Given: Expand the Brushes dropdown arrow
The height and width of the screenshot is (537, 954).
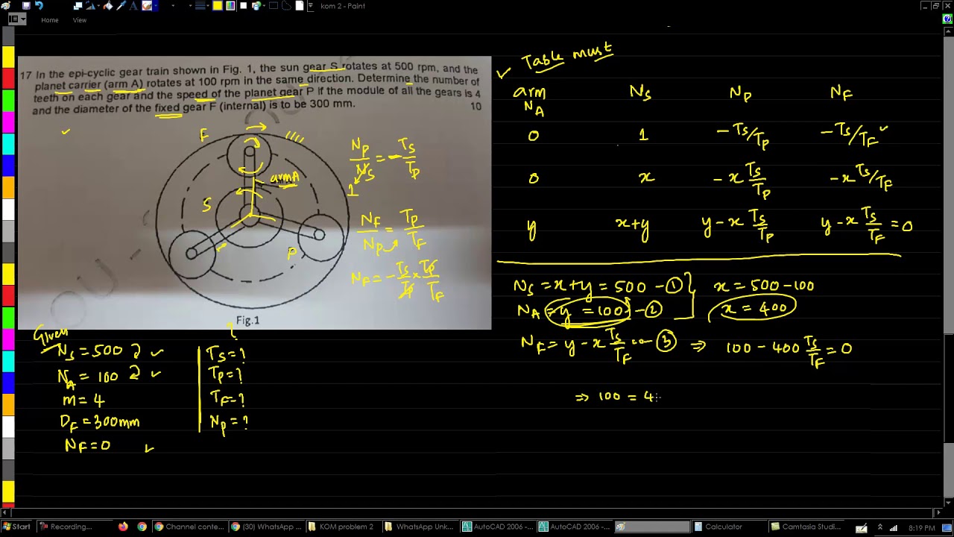Looking at the screenshot, I should pos(156,5).
